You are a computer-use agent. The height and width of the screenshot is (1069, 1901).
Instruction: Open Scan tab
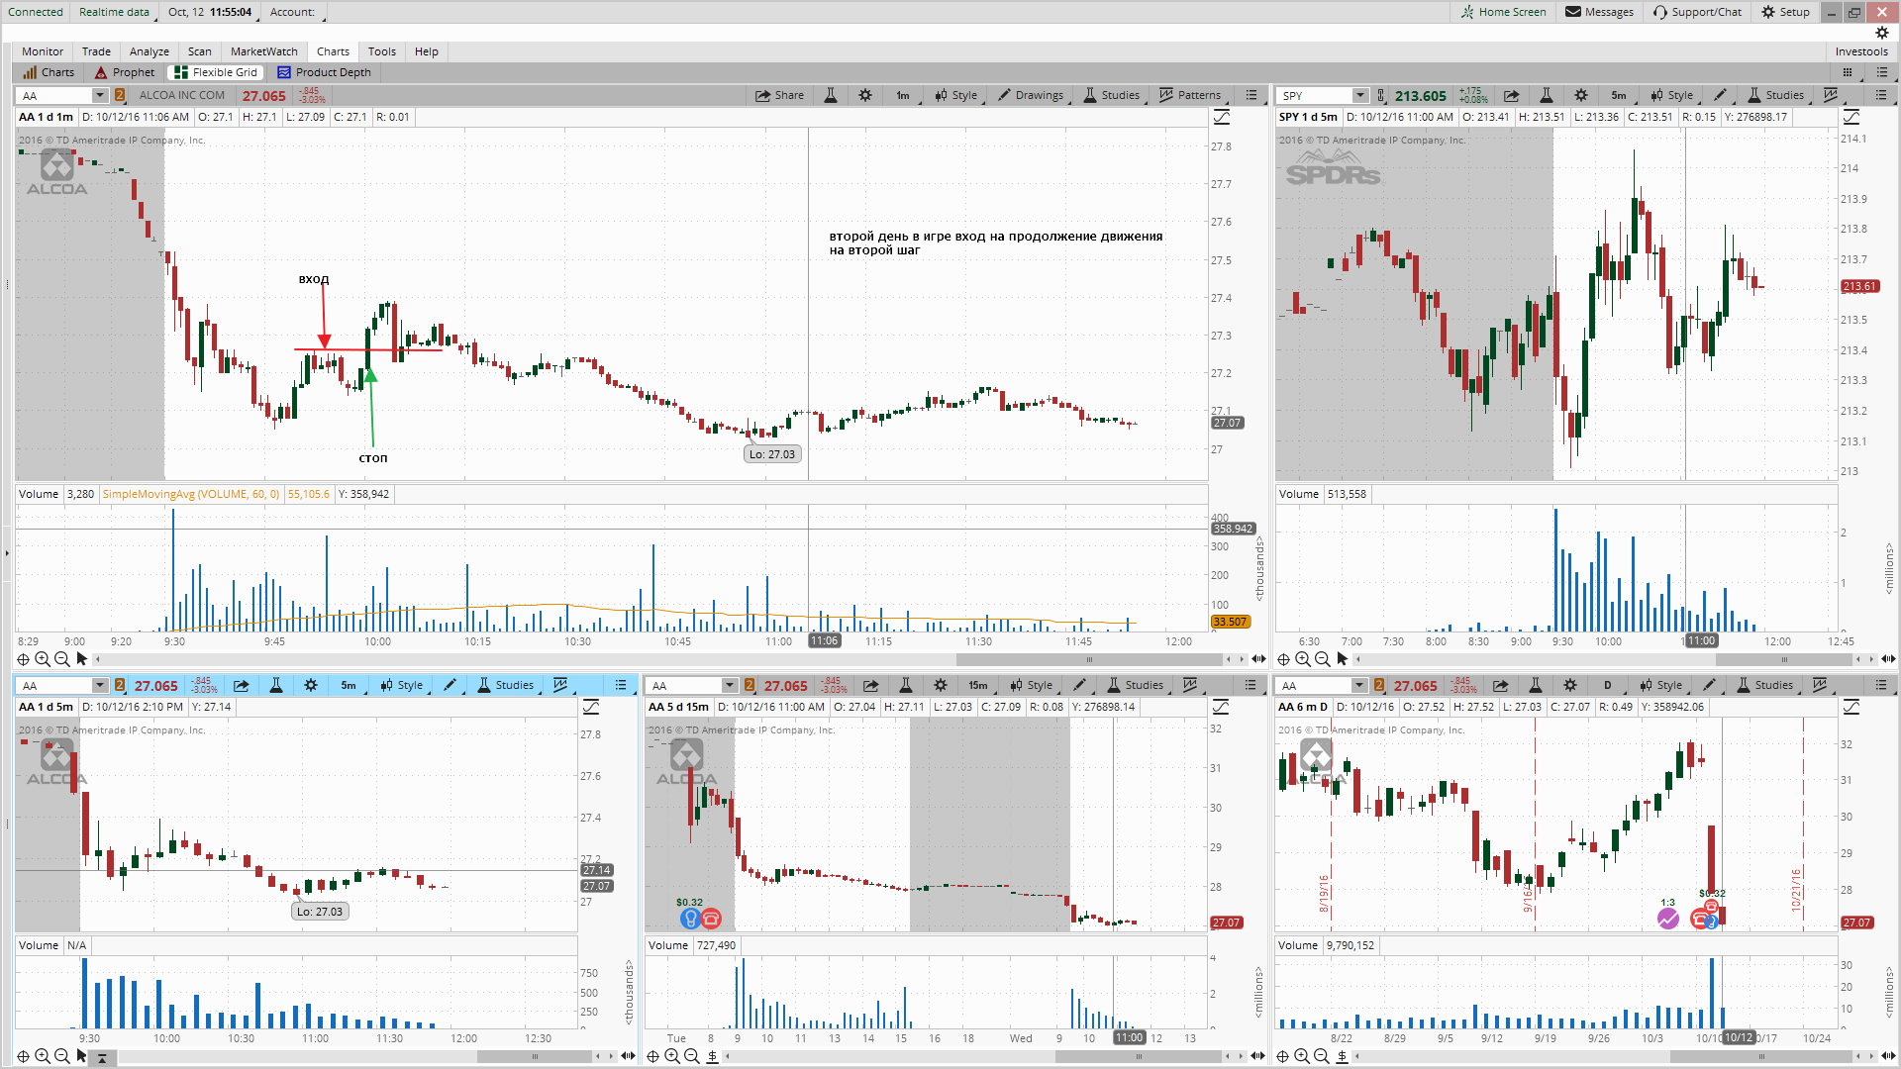point(200,51)
